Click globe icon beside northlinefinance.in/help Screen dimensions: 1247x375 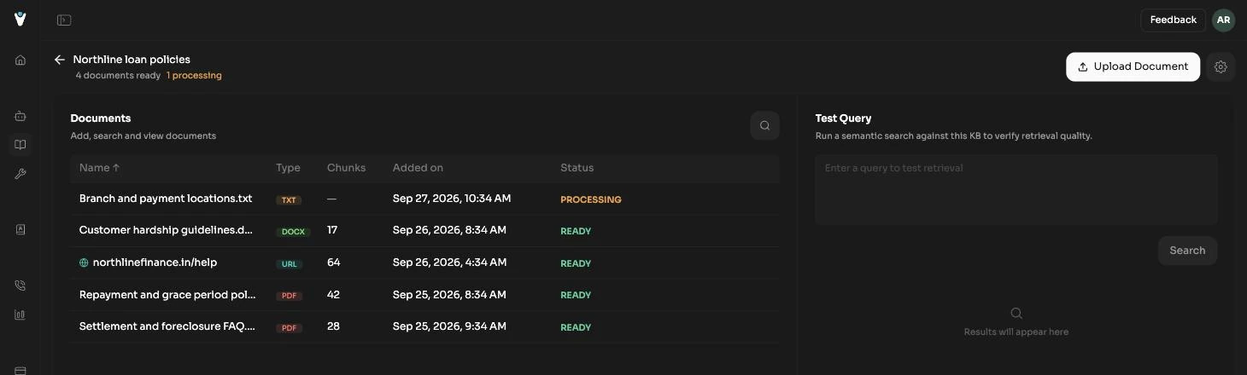(84, 263)
